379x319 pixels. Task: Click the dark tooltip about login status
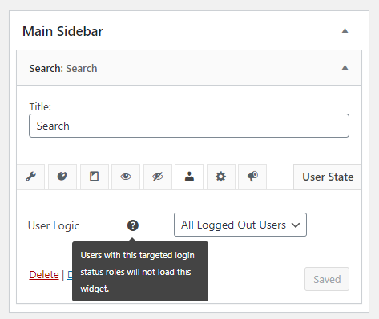pos(140,272)
